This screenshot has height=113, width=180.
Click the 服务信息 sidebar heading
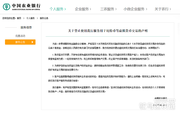tap(26, 27)
